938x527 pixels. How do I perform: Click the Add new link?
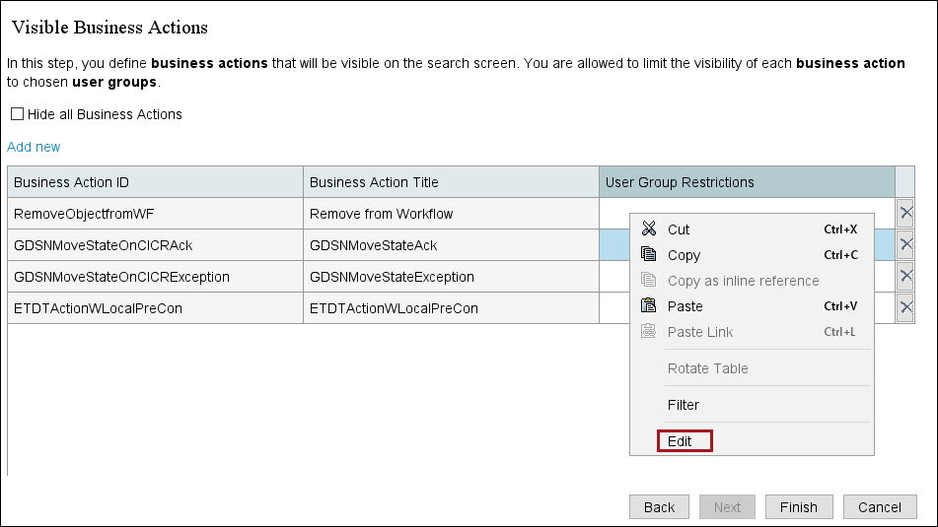coord(34,147)
